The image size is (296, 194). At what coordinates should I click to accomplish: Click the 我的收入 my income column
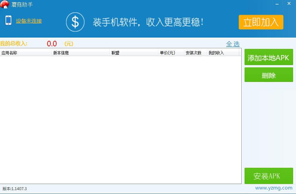pyautogui.click(x=217, y=52)
